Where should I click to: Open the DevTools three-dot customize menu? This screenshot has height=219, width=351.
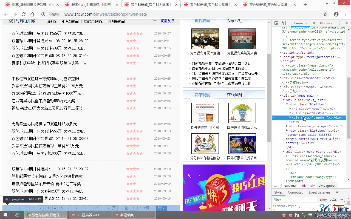pyautogui.click(x=339, y=23)
